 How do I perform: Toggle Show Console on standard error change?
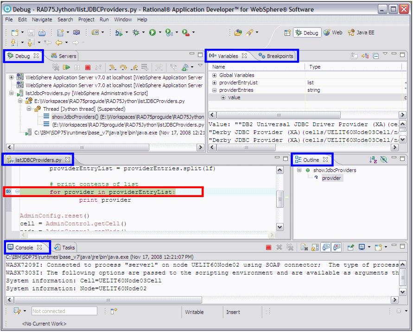pos(337,247)
